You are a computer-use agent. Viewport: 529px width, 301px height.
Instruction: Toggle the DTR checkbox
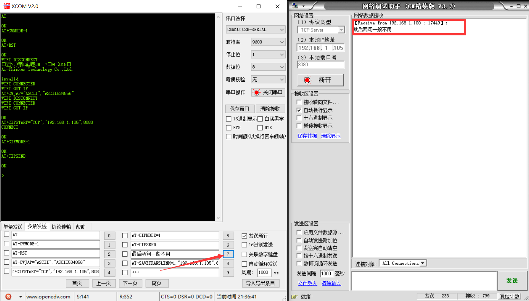click(x=260, y=128)
